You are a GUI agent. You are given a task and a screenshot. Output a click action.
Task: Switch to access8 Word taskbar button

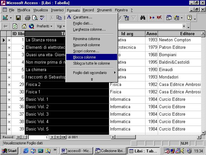pos(77,151)
